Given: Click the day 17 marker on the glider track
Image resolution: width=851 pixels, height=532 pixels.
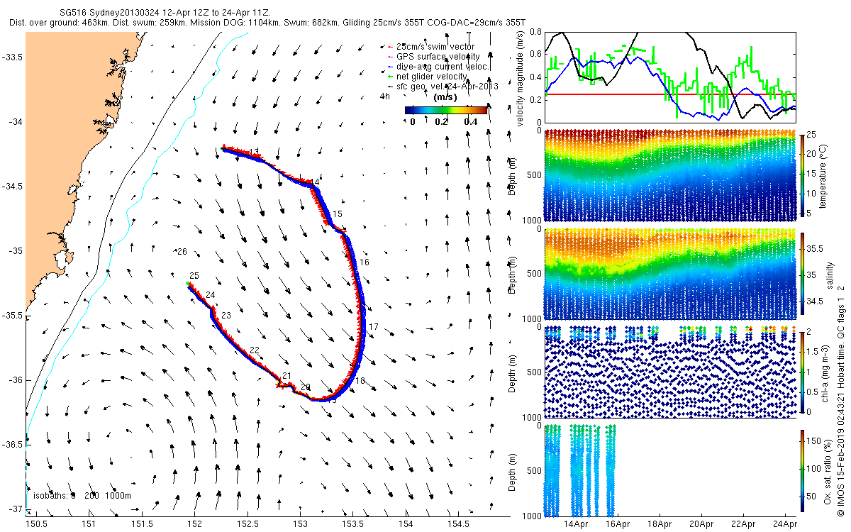Looking at the screenshot, I should coord(374,326).
